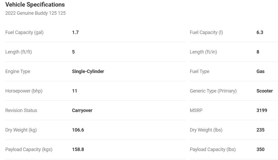This screenshot has height=160, width=278.
Task: Click the MSRP value 3199
Action: click(x=262, y=110)
